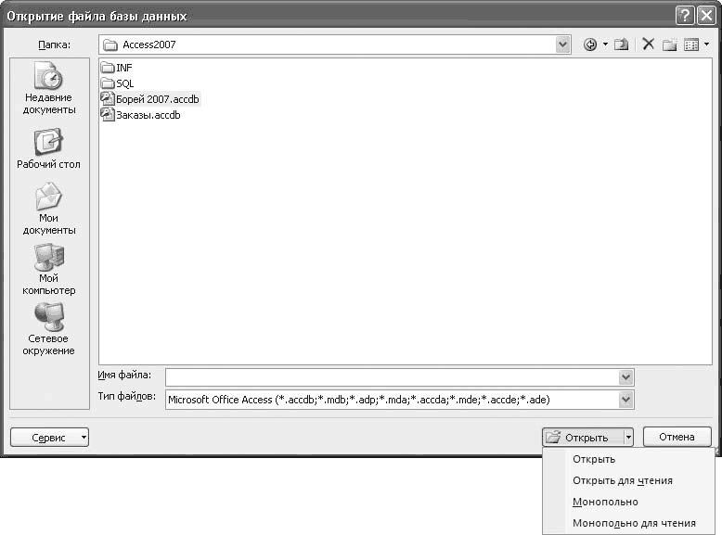Expand the Папка folder dropdown

pyautogui.click(x=563, y=45)
